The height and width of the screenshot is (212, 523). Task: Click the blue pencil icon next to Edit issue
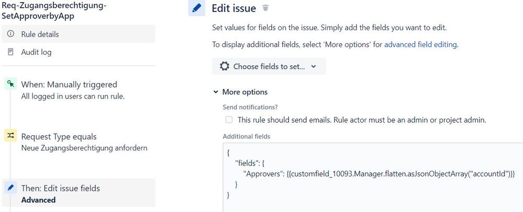[197, 8]
